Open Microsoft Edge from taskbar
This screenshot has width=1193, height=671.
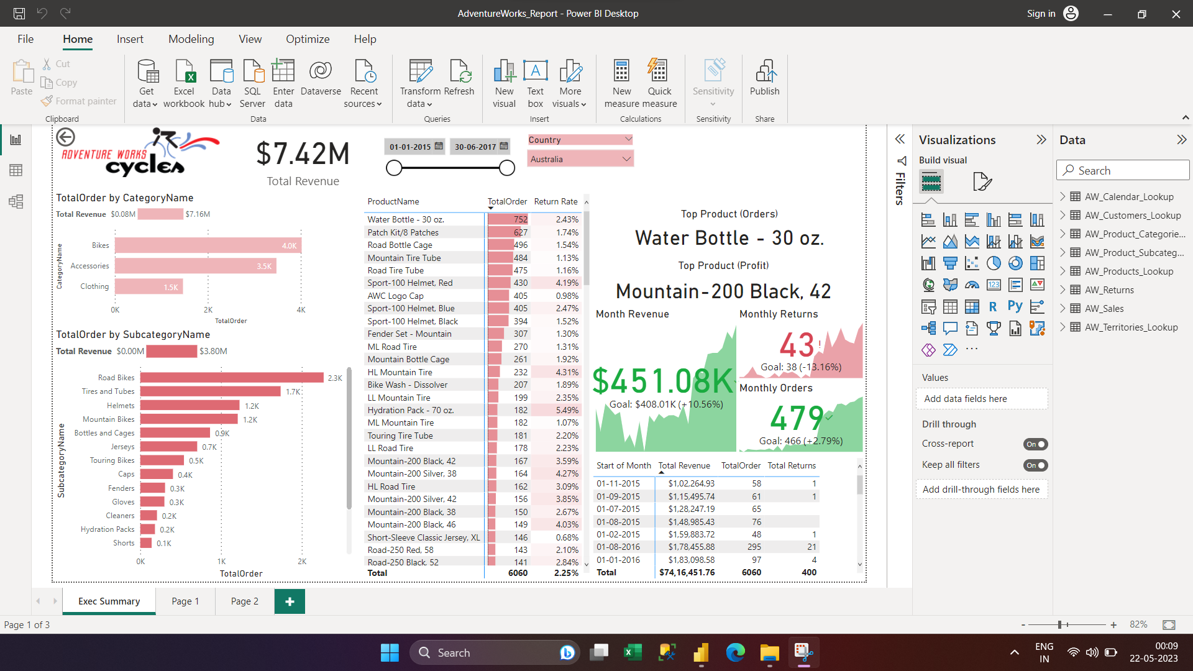(735, 652)
